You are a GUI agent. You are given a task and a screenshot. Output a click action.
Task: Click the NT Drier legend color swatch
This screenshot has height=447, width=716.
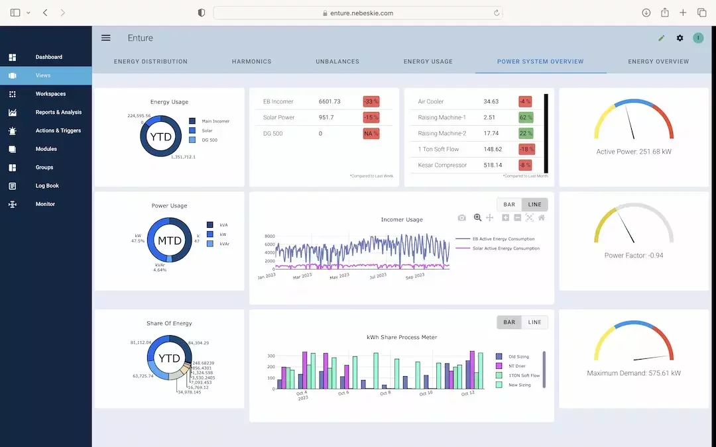click(x=499, y=366)
